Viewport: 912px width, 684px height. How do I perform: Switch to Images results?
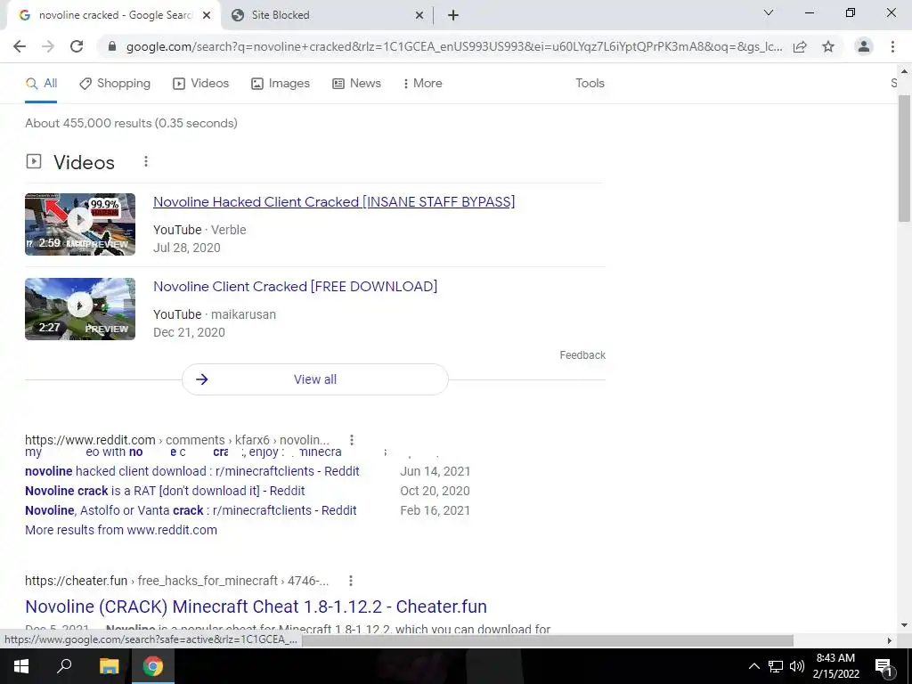tap(281, 83)
